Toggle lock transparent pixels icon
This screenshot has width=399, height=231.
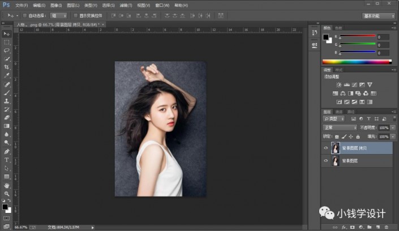[x=337, y=137]
